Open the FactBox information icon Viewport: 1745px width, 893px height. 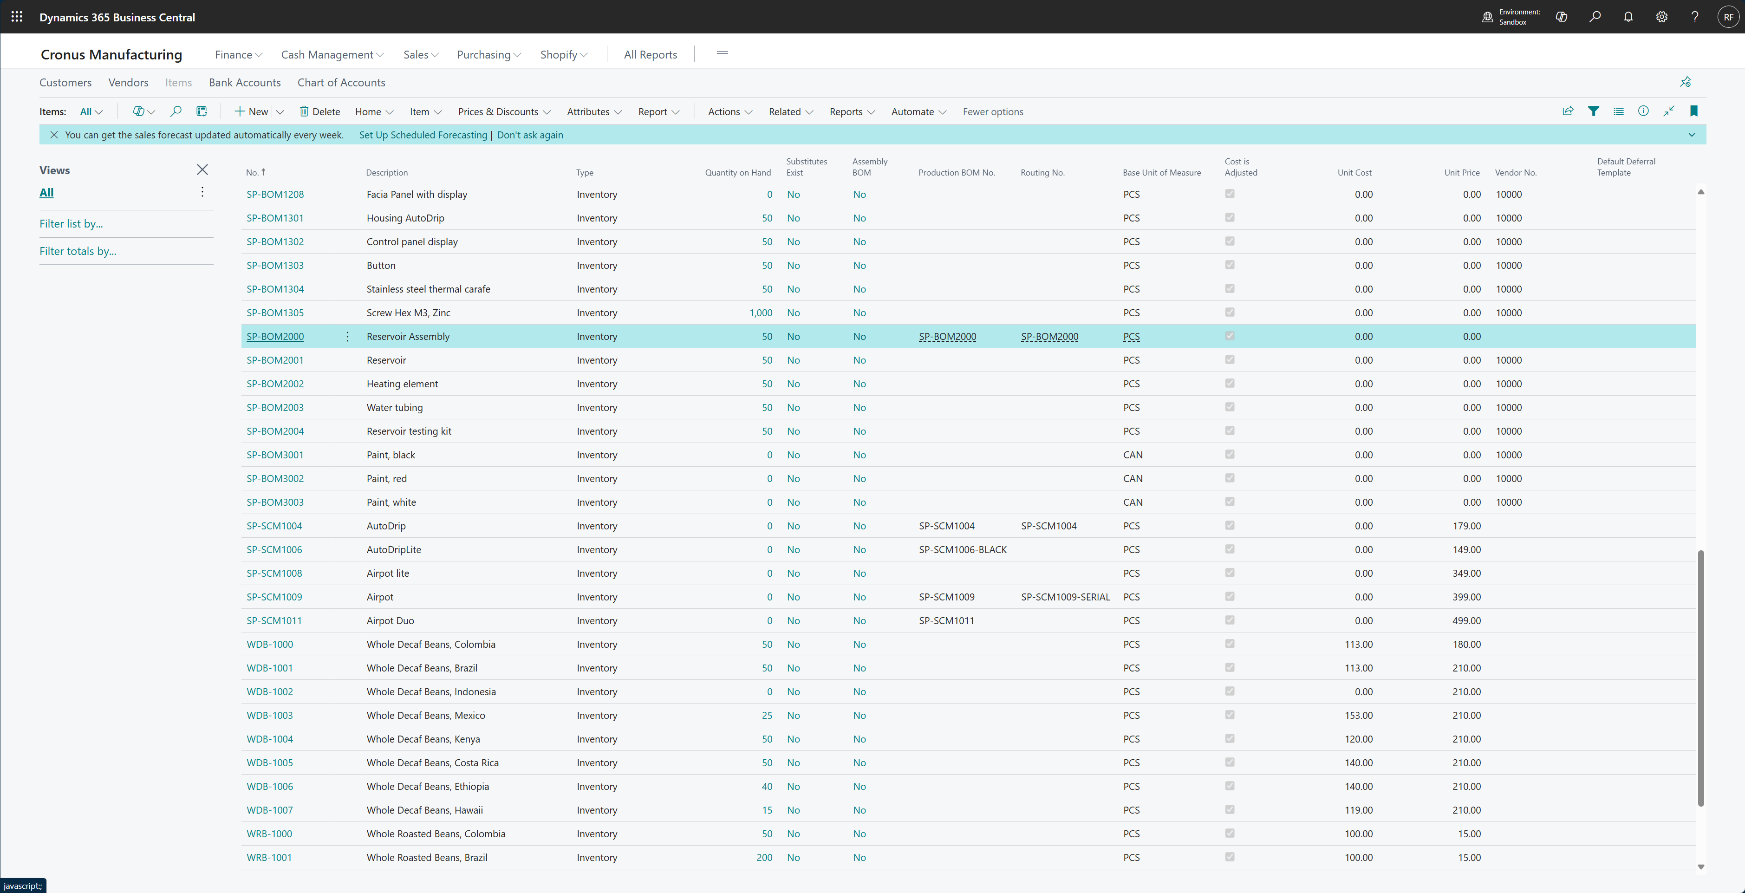[1643, 111]
